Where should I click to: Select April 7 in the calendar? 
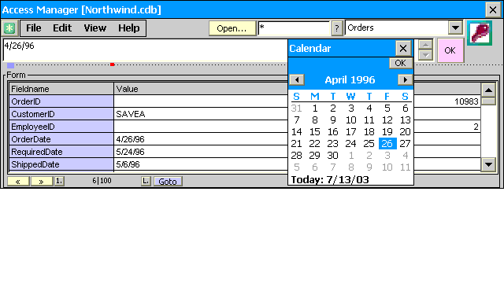296,120
